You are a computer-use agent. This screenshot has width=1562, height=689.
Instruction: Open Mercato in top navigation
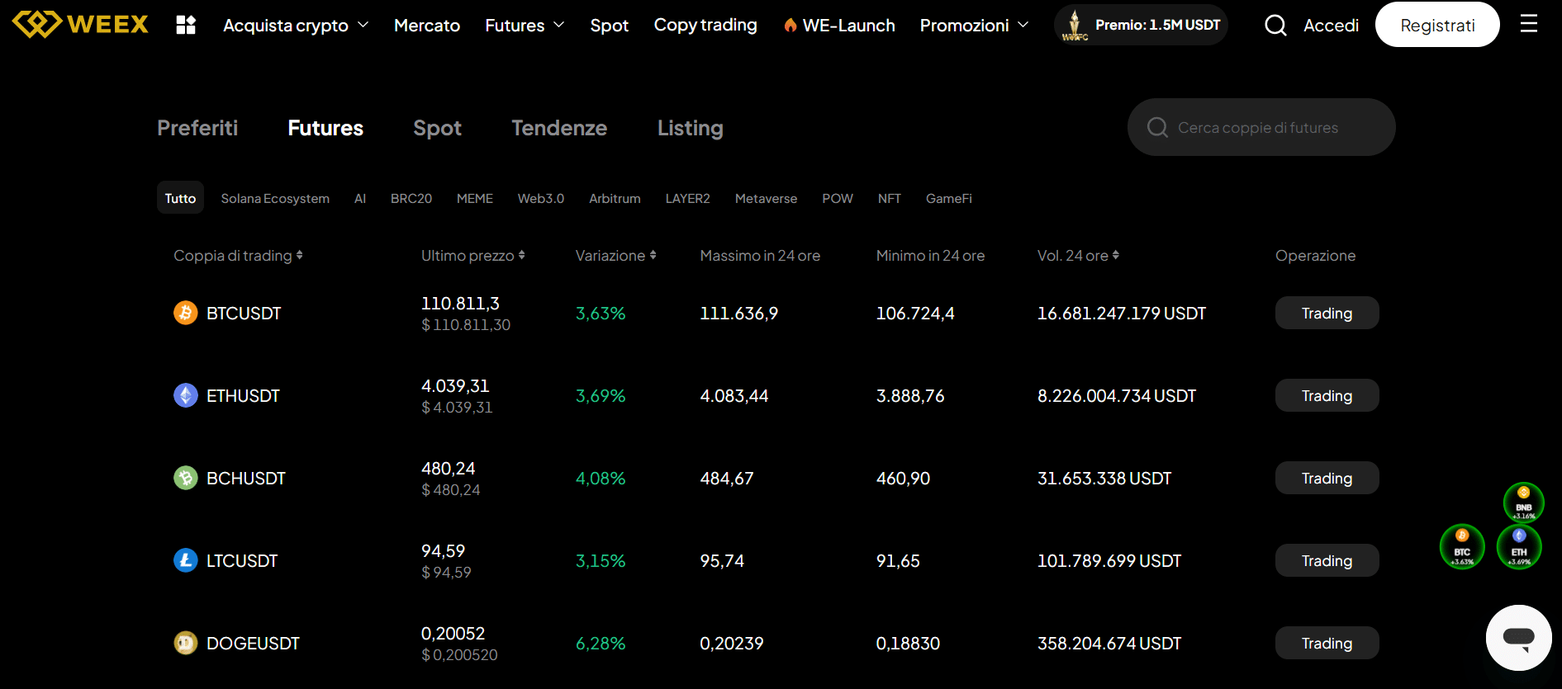click(x=427, y=26)
